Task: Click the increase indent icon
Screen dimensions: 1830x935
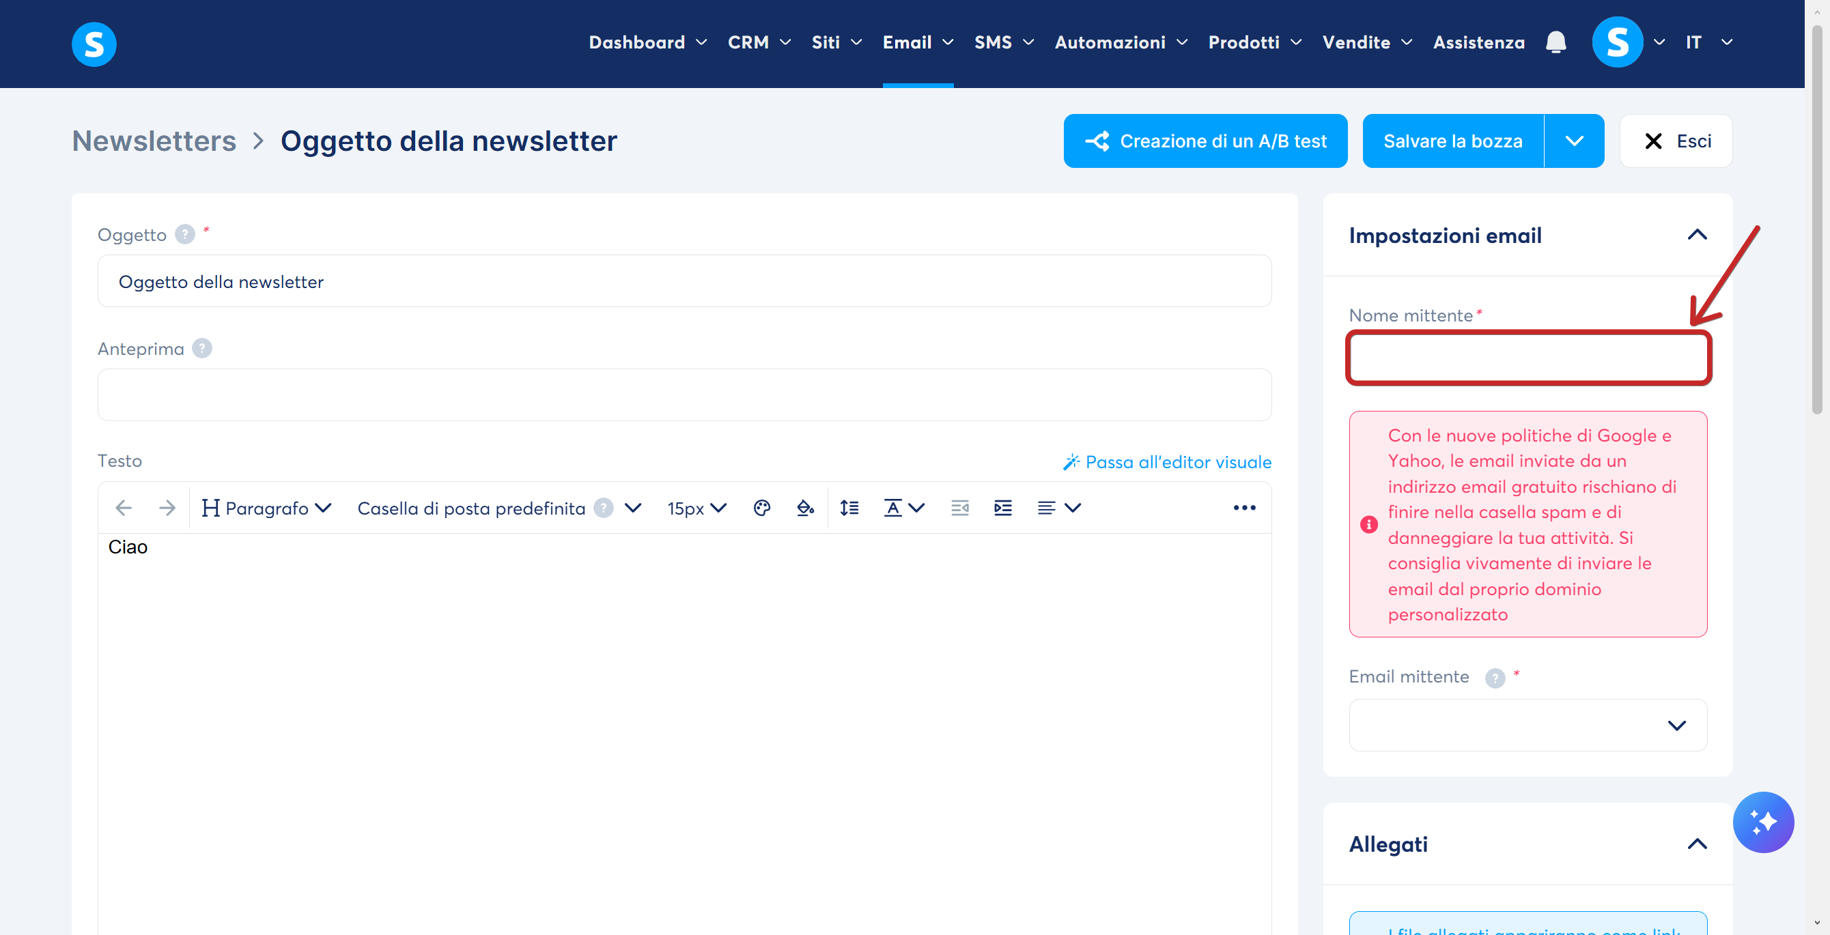Action: coord(1003,508)
